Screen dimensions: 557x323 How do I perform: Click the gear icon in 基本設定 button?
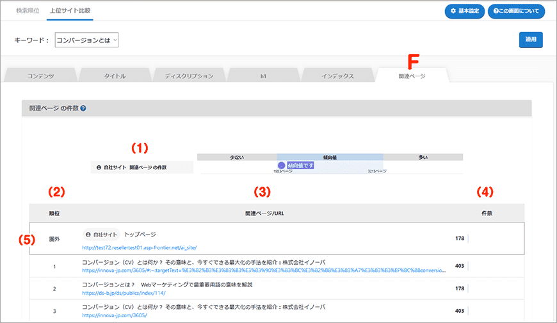pos(453,12)
